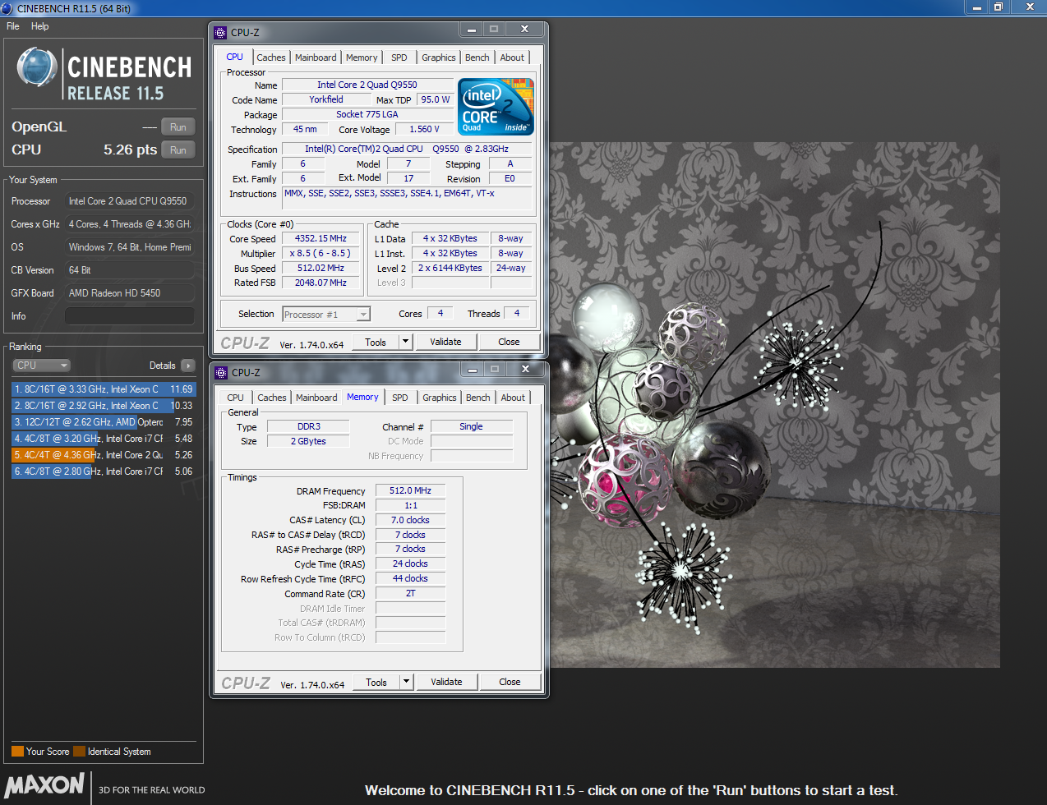Open Tools dropdown arrow in upper CPU-Z
The height and width of the screenshot is (805, 1047).
405,343
